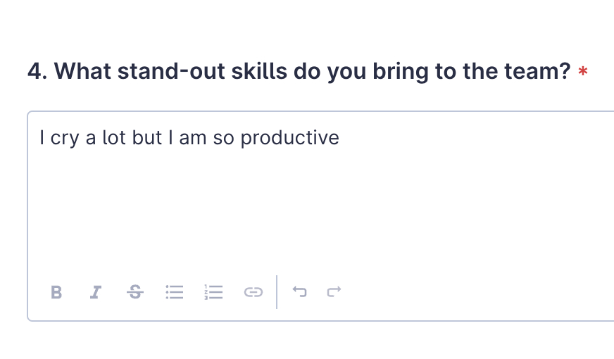Screen dimensions: 614x359
Task: Click the empty area of the answer box
Action: [x=317, y=211]
